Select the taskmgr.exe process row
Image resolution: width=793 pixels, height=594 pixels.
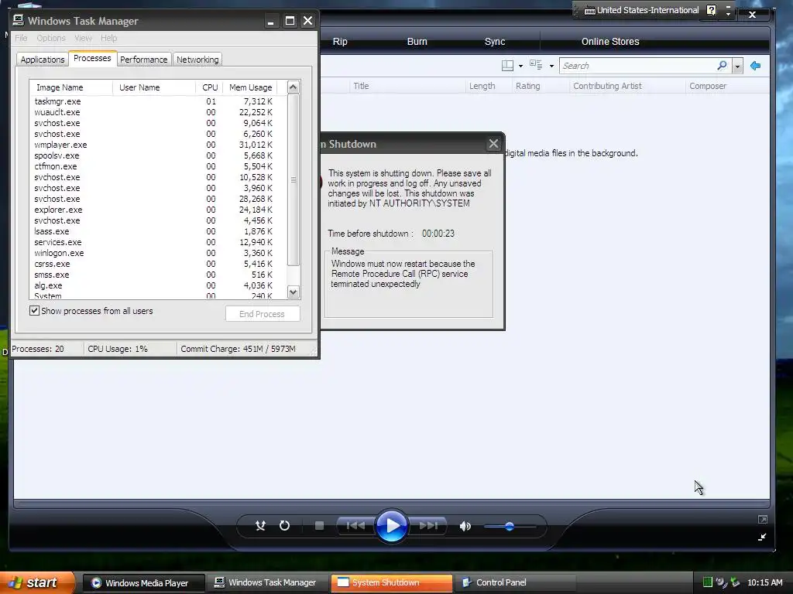pyautogui.click(x=158, y=101)
